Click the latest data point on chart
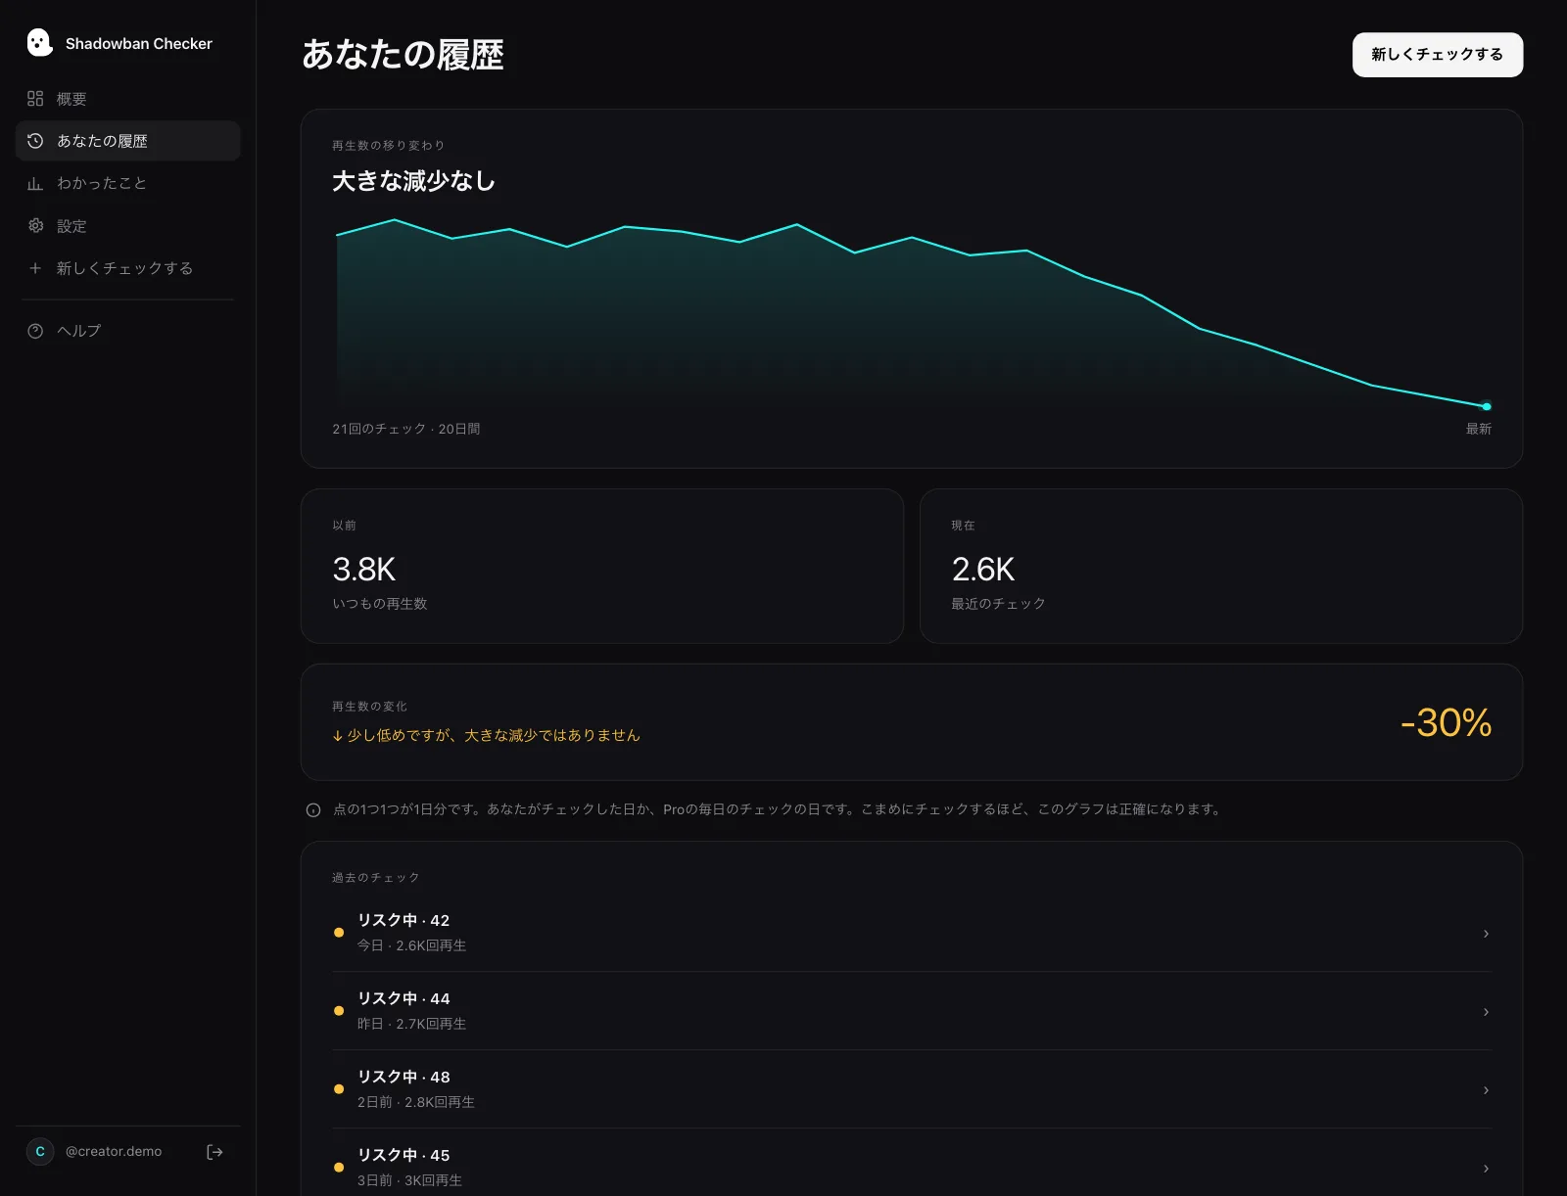 pyautogui.click(x=1487, y=406)
